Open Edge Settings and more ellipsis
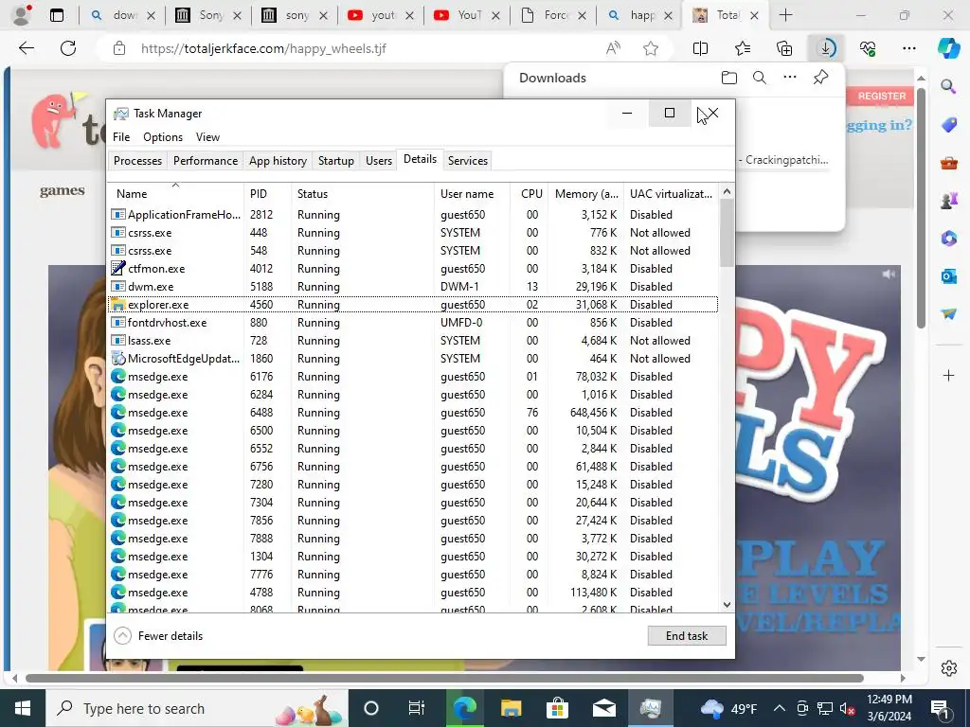 pos(908,48)
